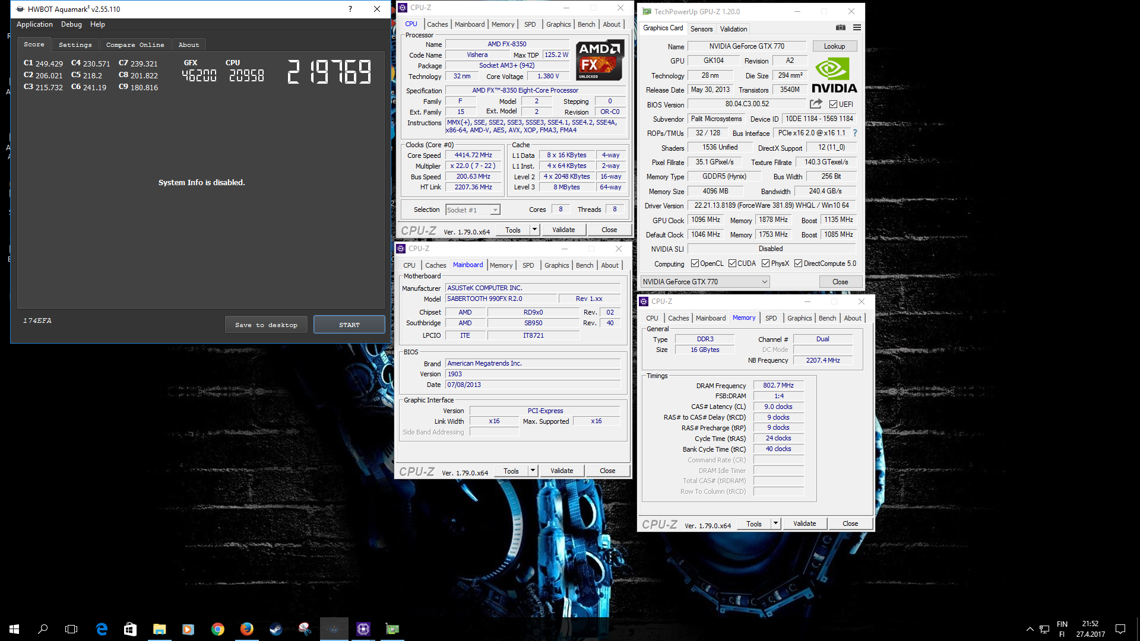Expand Tools dropdown arrow in CPU tab window
Screen dimensions: 1140x641
(534, 230)
